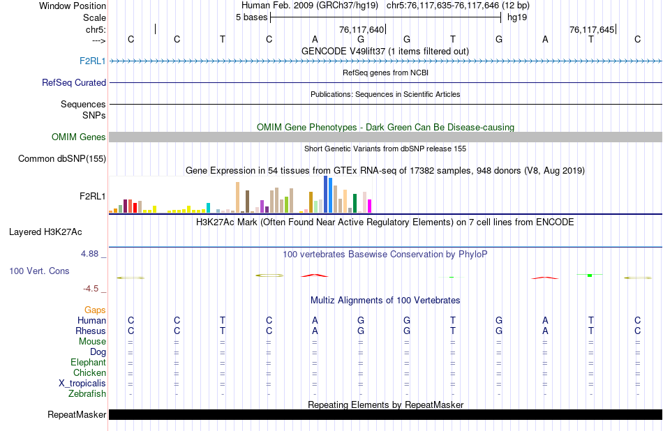Screen dimensions: 663x431
Task: Open Repeating Elements by RepeatMasker title
Action: [x=386, y=404]
